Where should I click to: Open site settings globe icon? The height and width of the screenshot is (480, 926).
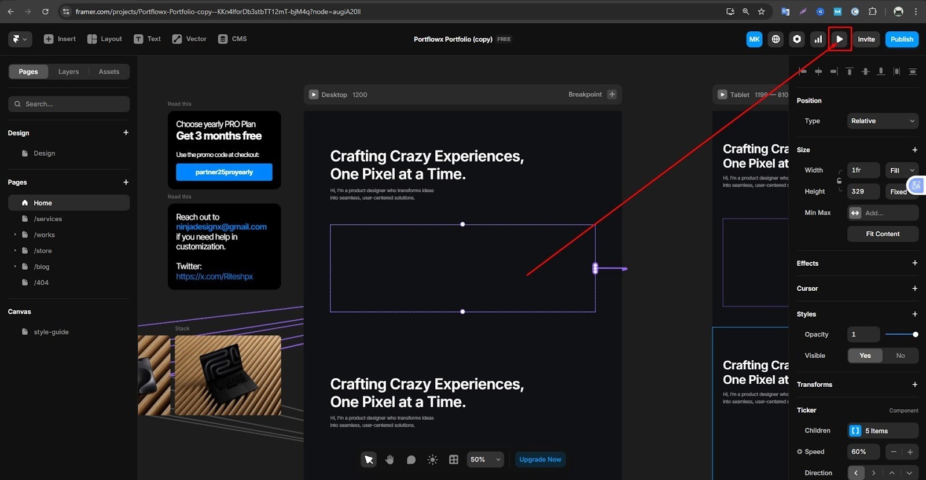click(776, 39)
